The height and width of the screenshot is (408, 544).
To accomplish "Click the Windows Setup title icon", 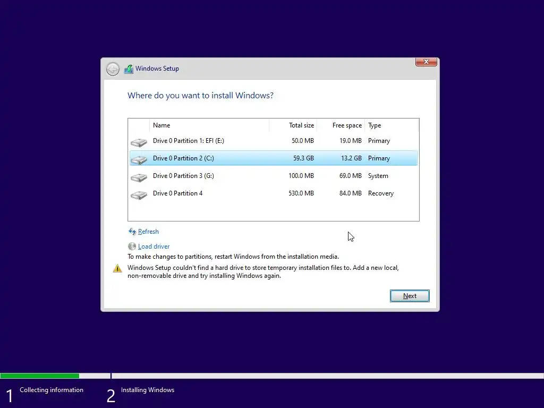I will coord(129,69).
